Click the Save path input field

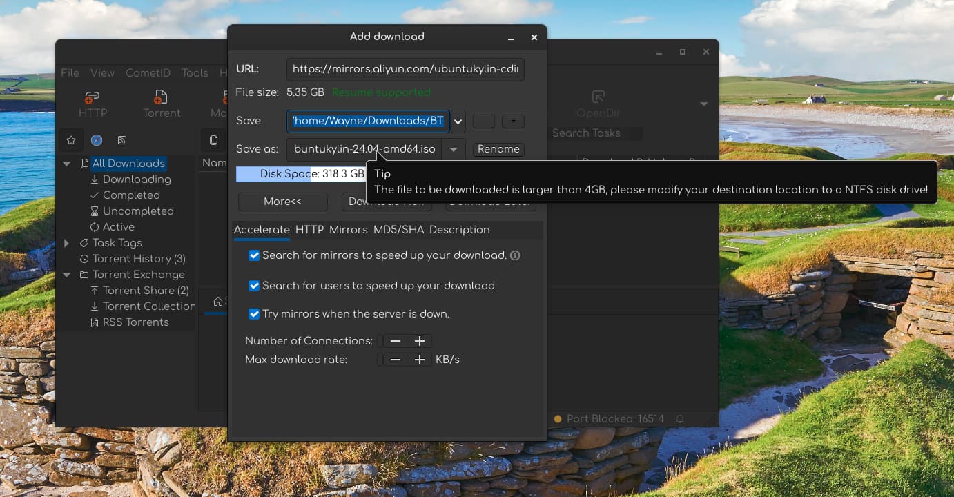click(x=369, y=121)
